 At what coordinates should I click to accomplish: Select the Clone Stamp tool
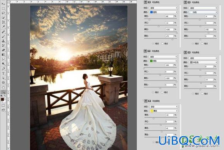click(3, 41)
